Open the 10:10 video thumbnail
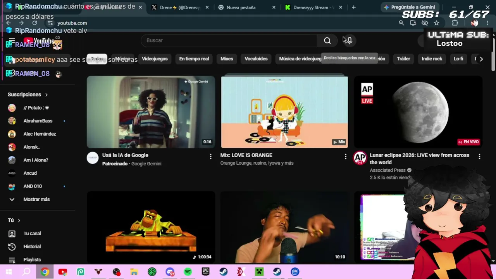 284,227
